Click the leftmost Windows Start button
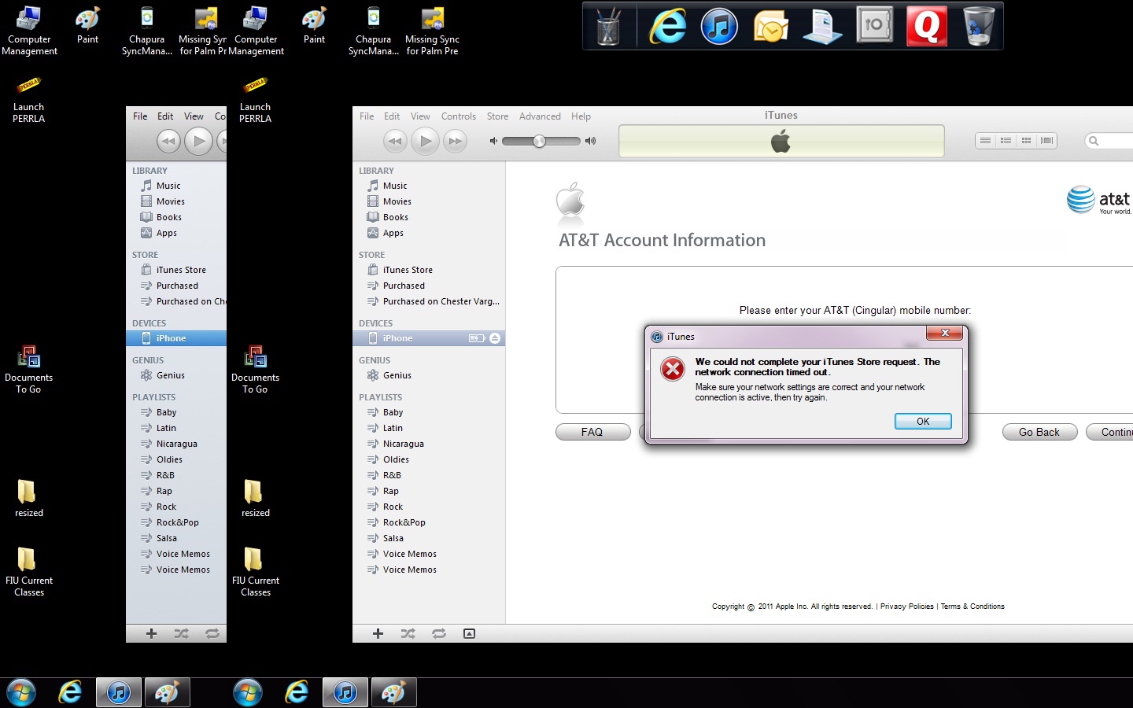 point(21,693)
